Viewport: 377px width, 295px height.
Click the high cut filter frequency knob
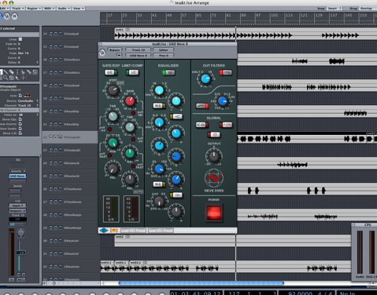point(205,78)
